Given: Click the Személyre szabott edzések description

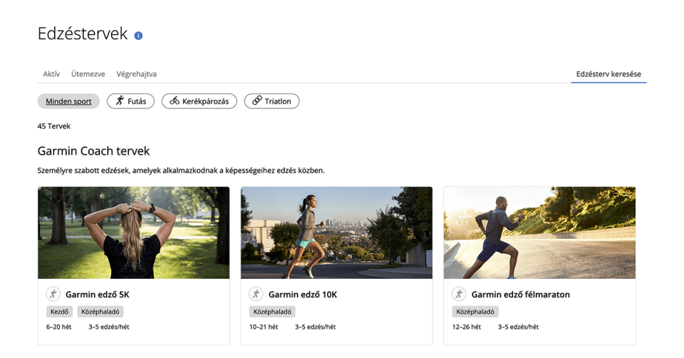Looking at the screenshot, I should pos(181,170).
